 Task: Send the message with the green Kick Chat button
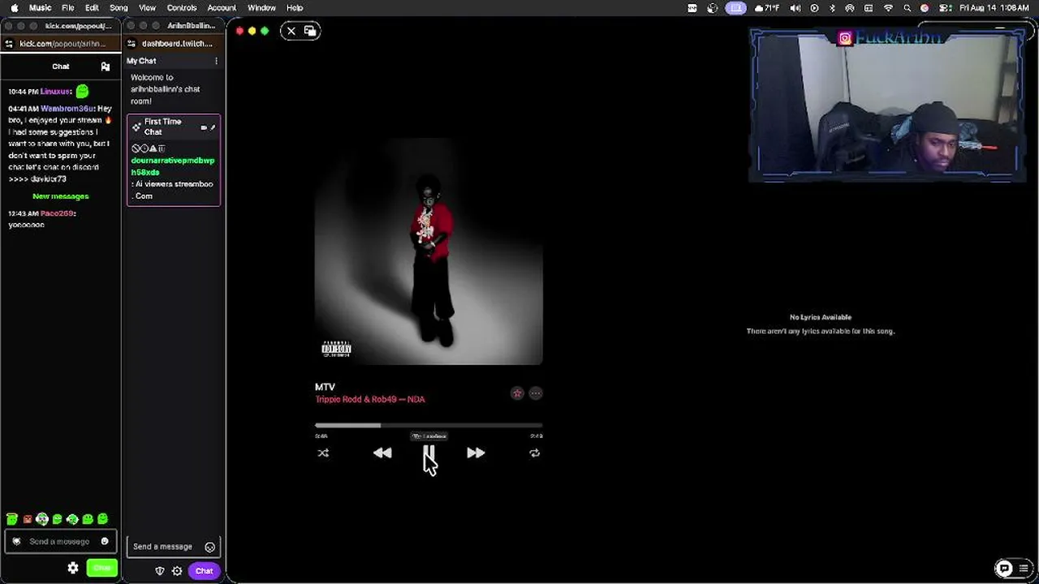(101, 569)
